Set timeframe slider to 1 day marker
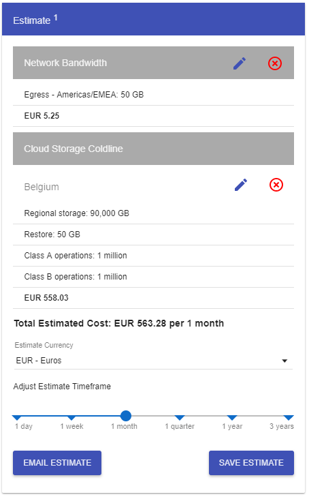Viewport: 309px width, 497px height. pos(17,418)
